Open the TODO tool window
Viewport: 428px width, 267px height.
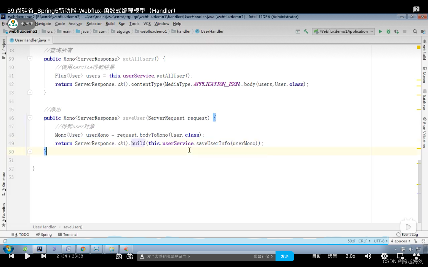point(20,234)
